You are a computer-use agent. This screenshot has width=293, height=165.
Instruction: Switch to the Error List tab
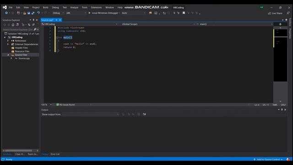[x=55, y=154]
